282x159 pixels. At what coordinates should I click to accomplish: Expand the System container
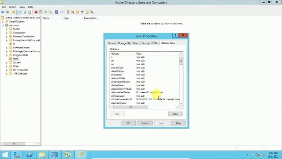7,63
